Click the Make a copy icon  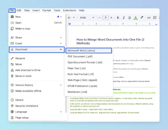pyautogui.click(x=12, y=29)
